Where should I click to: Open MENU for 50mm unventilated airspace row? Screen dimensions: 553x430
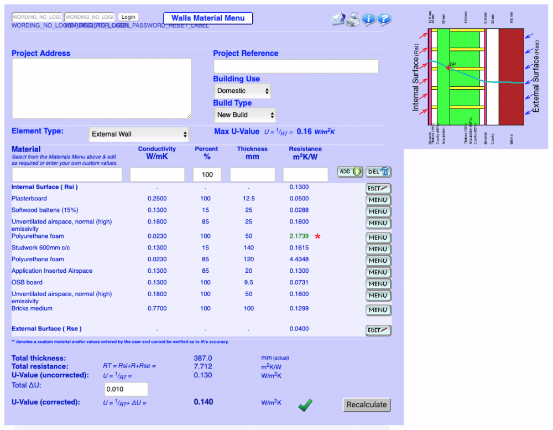(378, 296)
